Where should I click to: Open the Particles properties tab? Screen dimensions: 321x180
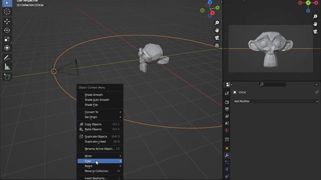pos(227,162)
